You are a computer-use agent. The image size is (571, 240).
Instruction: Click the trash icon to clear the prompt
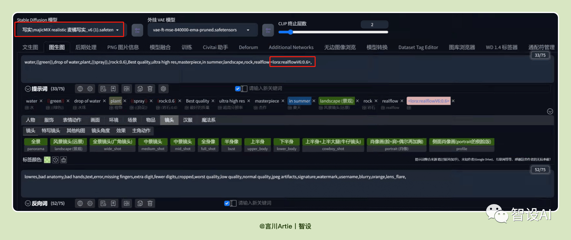[x=150, y=89]
